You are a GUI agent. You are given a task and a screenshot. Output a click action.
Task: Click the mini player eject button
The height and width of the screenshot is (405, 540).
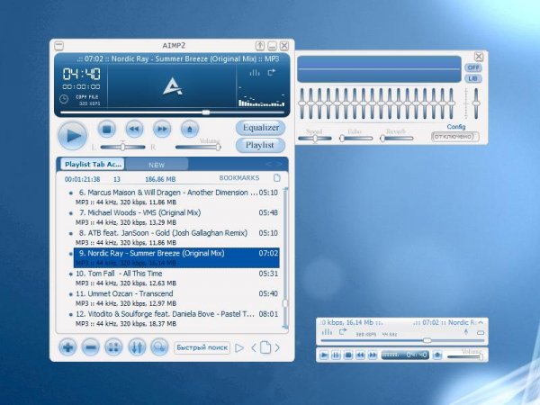[437, 355]
